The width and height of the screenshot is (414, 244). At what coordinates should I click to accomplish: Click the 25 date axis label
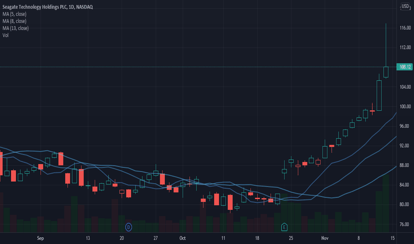point(291,238)
